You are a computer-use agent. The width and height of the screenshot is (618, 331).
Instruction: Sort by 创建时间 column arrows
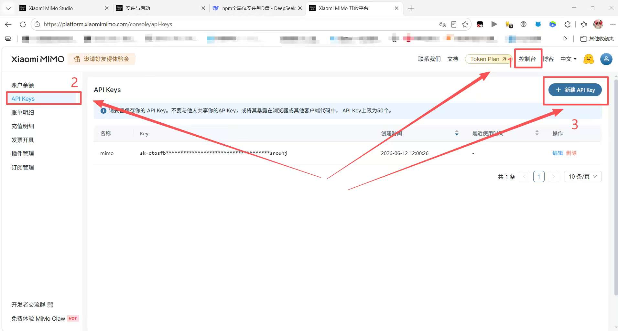pos(457,133)
